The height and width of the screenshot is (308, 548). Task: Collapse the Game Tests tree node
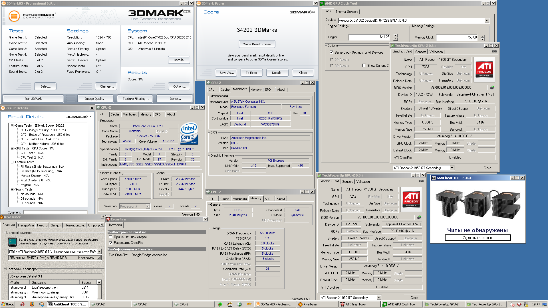[12, 125]
